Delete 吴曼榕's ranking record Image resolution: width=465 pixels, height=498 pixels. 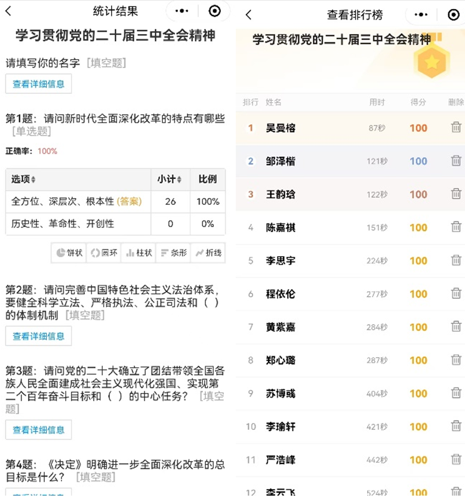pyautogui.click(x=455, y=128)
